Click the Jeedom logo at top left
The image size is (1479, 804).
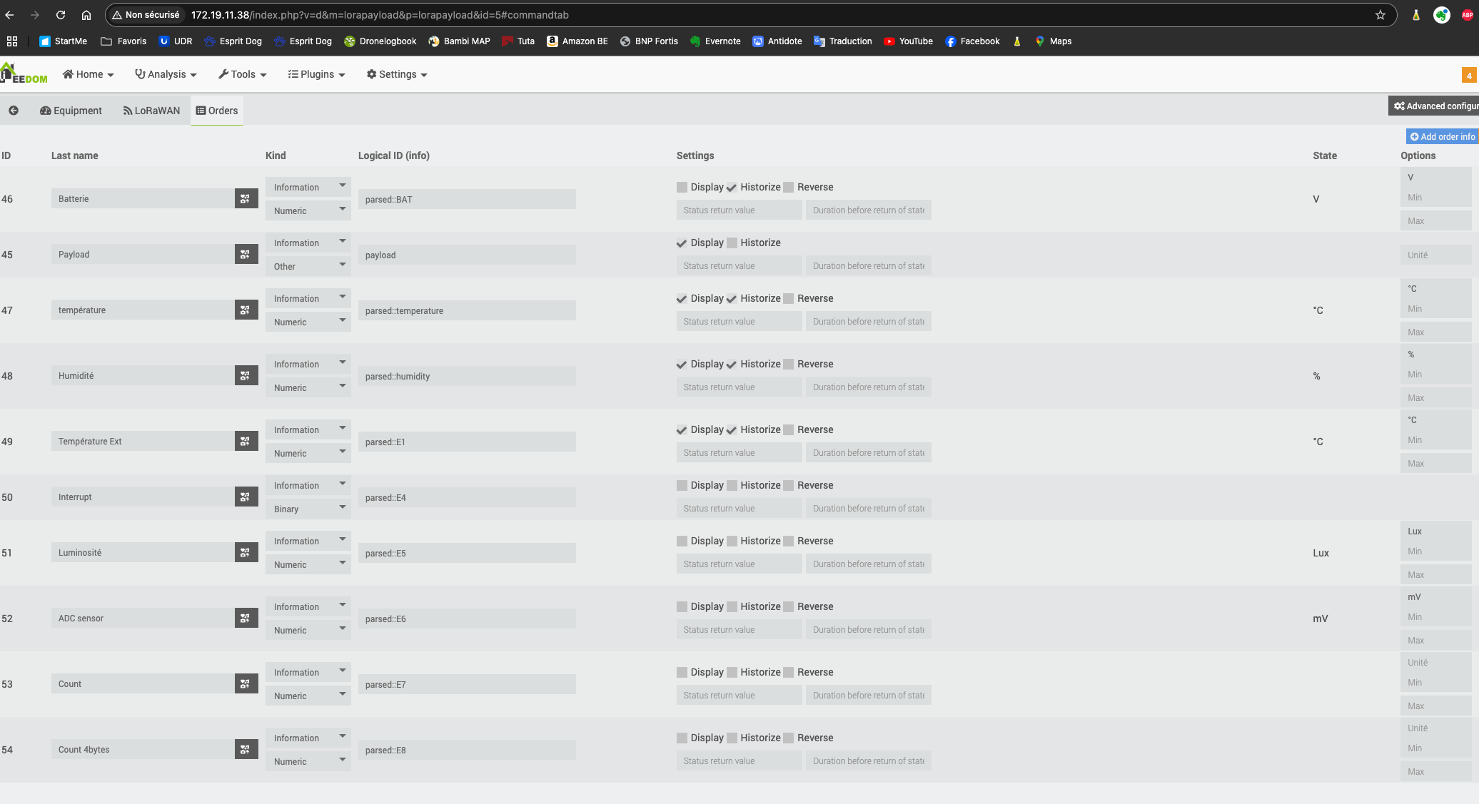[x=24, y=74]
